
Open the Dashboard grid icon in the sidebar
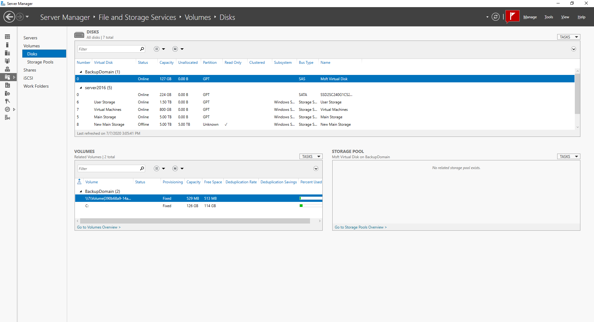(x=7, y=37)
